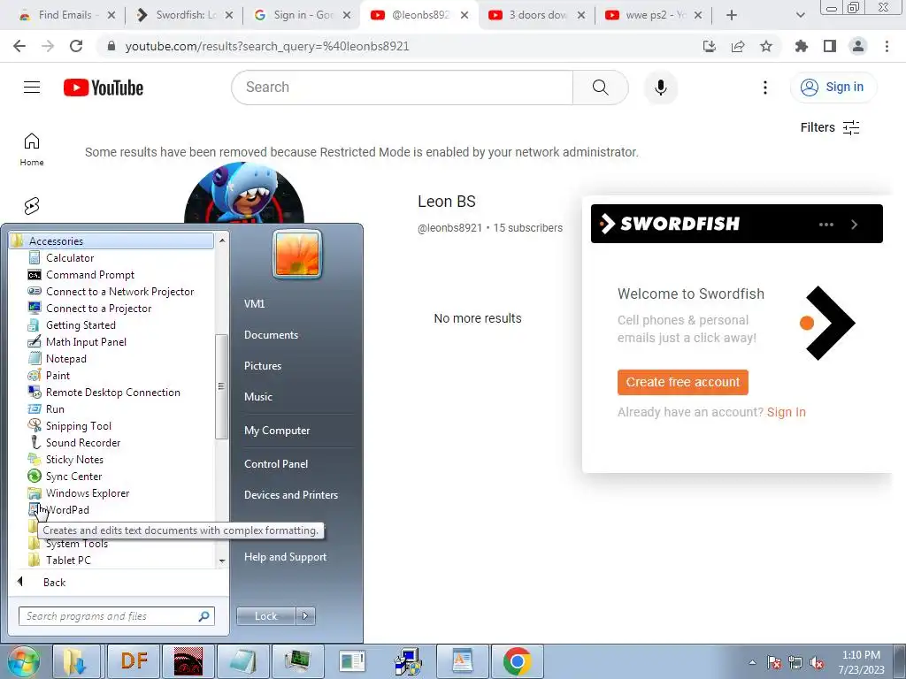Launch Math Input Panel
Viewport: 906px width, 679px height.
coord(86,342)
